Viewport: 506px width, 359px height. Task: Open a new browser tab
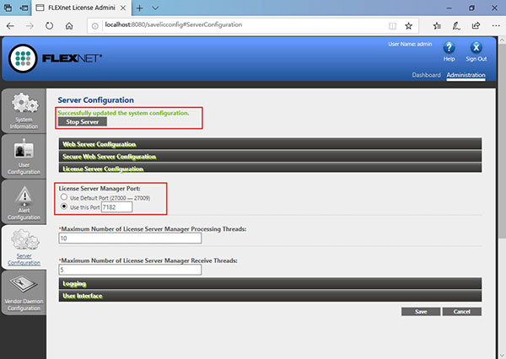[140, 8]
